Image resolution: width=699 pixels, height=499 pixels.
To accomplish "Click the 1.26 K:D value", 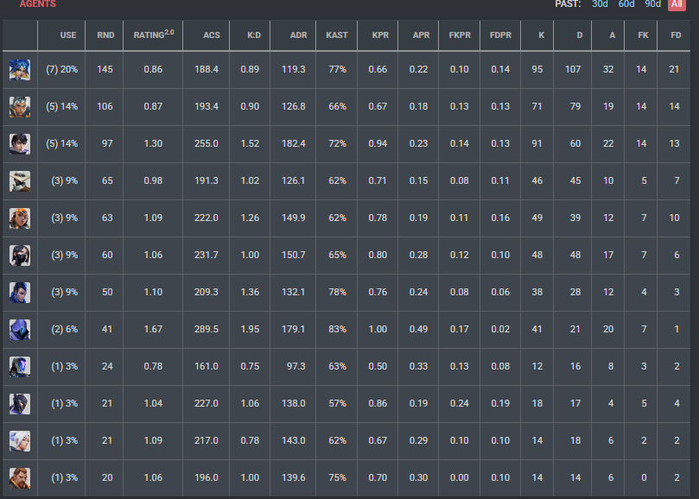I will pyautogui.click(x=250, y=218).
